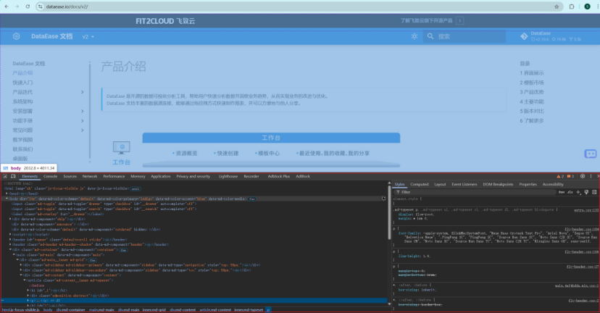The image size is (600, 313).
Task: Jump to 3 产品优势 in table of contents
Action: click(531, 92)
